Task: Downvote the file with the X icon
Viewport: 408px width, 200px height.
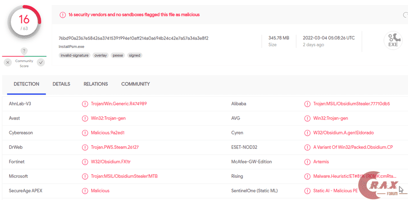Action: 8,62
